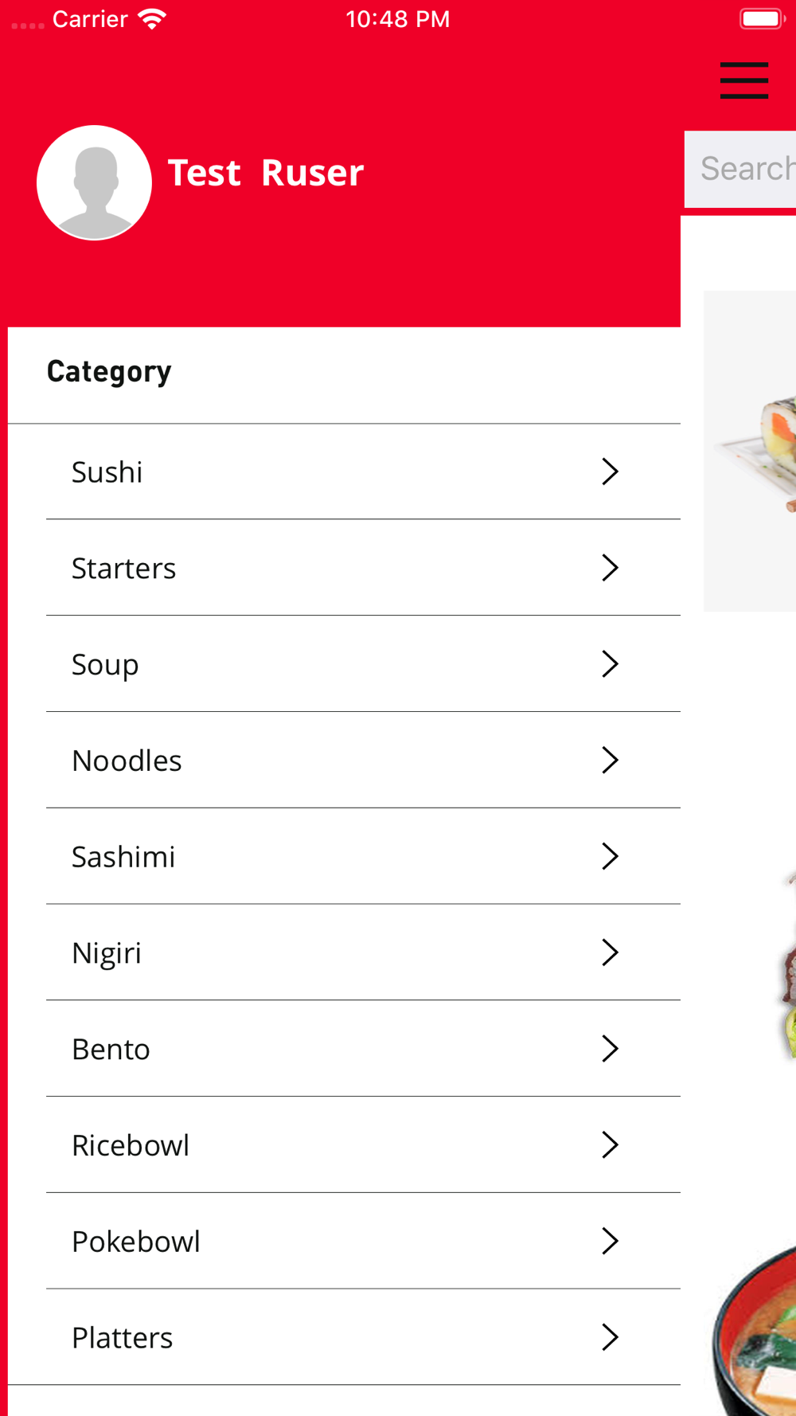Select the Category header label
796x1416 pixels.
pyautogui.click(x=109, y=372)
